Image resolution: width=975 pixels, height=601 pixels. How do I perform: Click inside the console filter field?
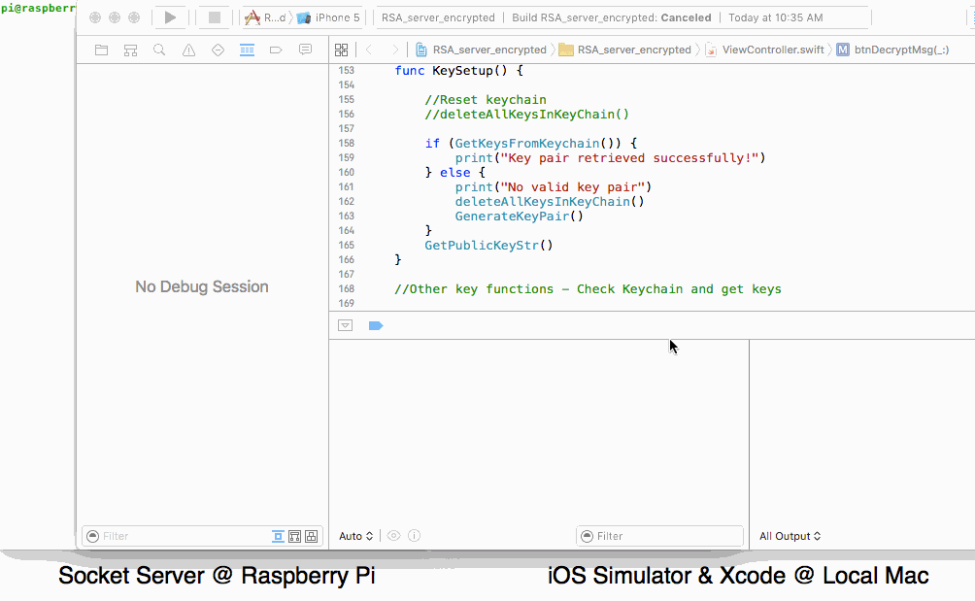pos(660,535)
